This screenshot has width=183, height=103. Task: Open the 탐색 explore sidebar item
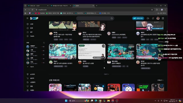(31, 28)
